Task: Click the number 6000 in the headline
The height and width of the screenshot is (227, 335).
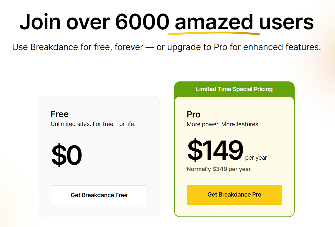Action: click(142, 22)
